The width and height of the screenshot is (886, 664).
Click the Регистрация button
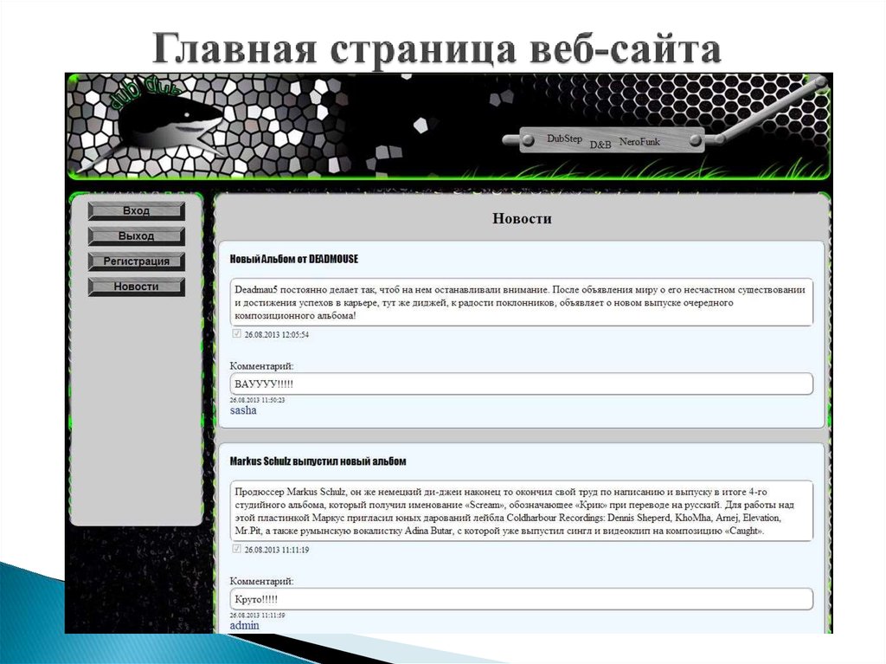coord(136,261)
